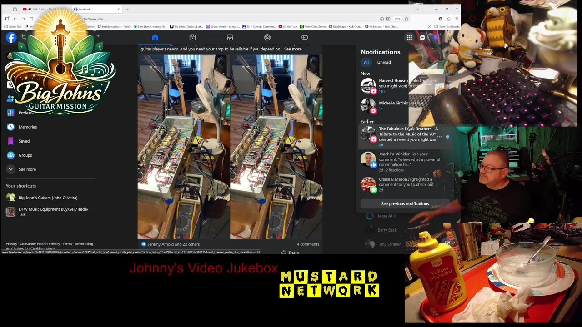The width and height of the screenshot is (582, 327).
Task: Open Privacy footer link
Action: (11, 244)
